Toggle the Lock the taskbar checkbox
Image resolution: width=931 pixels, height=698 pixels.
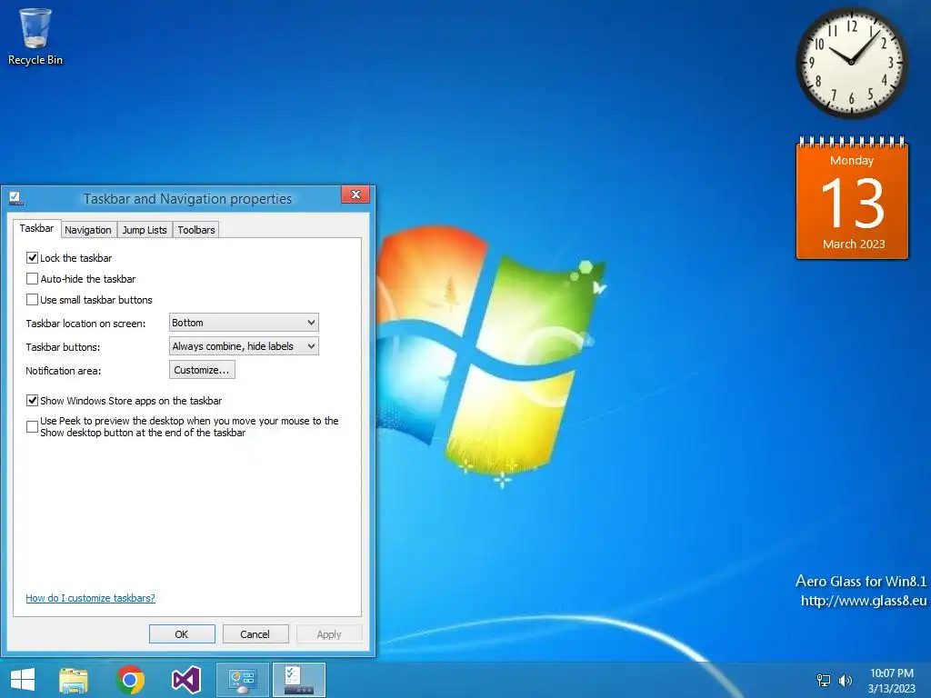click(x=32, y=257)
